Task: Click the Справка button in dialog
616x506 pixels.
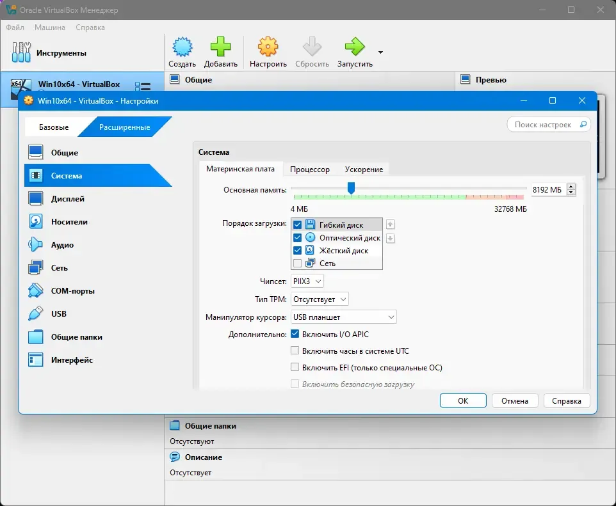Action: [567, 401]
